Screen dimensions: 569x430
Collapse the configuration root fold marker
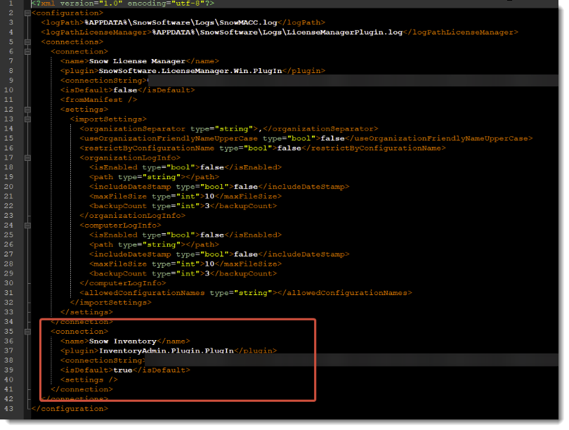pyautogui.click(x=27, y=13)
